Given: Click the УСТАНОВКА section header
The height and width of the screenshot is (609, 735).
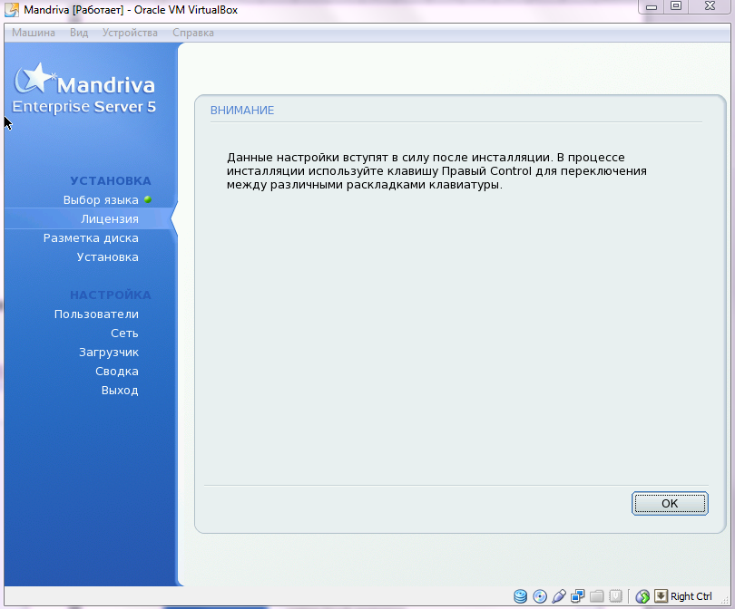Looking at the screenshot, I should point(111,180).
